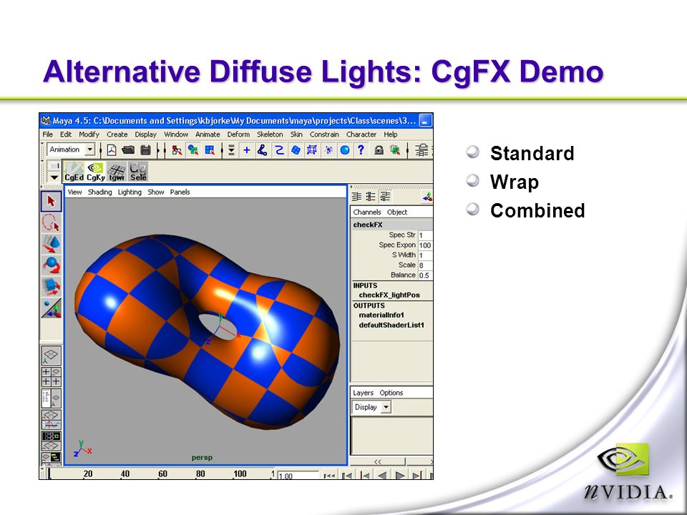Click the Save Scene disk icon
This screenshot has width=687, height=515.
(145, 150)
